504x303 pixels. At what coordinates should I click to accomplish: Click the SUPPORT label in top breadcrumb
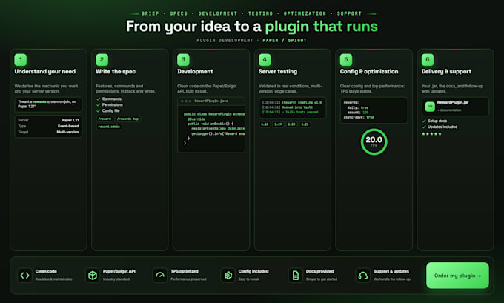(x=349, y=13)
